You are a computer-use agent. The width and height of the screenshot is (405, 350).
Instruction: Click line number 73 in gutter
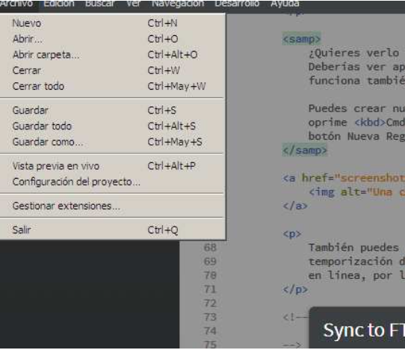210,317
